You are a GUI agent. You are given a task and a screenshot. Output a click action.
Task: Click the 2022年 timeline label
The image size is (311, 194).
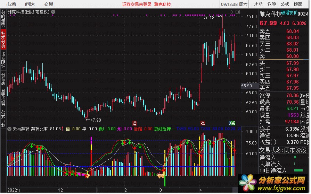(x=14, y=190)
